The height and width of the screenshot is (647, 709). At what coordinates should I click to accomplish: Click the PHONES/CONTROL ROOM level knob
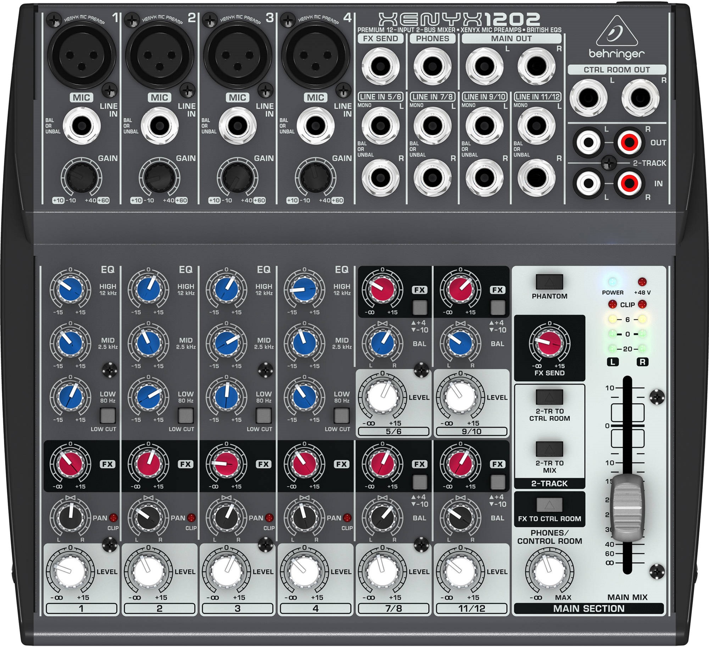pyautogui.click(x=549, y=571)
